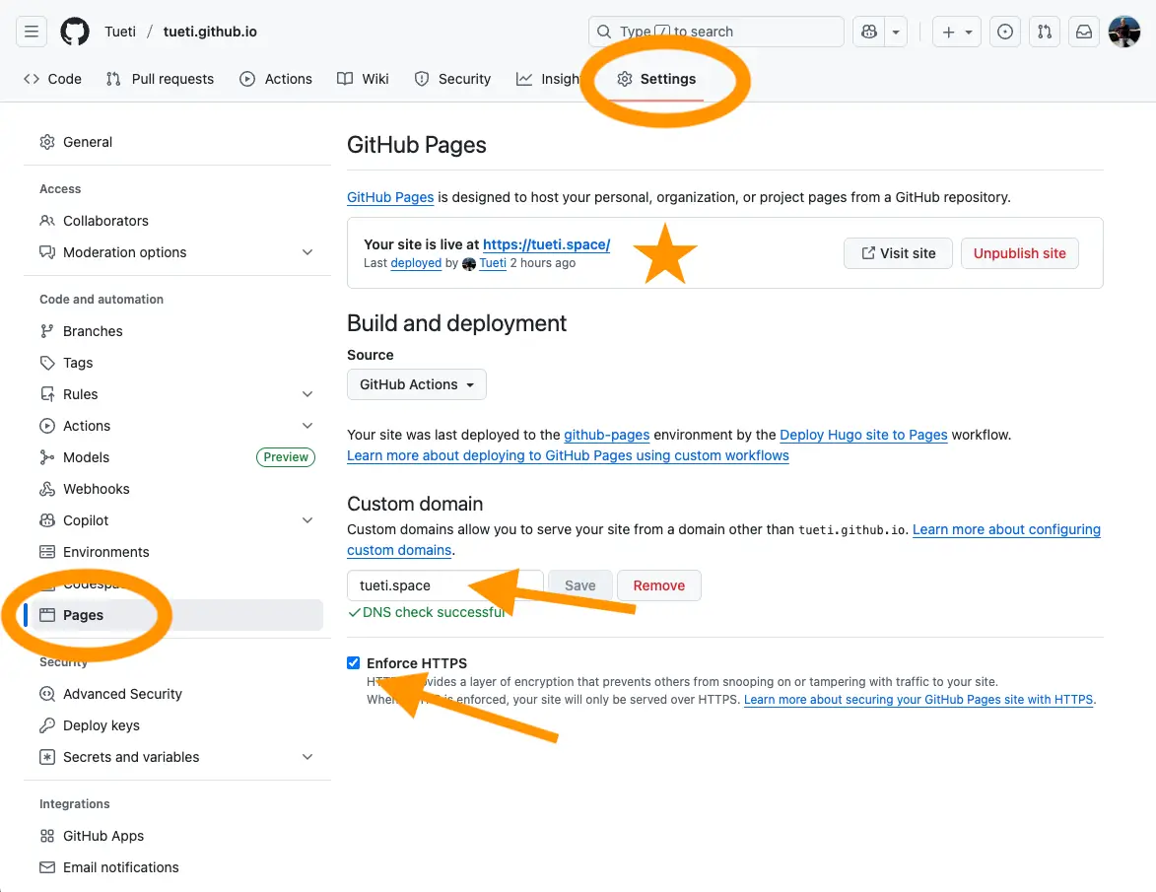
Task: Click the GitHub octocat logo
Action: 75,31
